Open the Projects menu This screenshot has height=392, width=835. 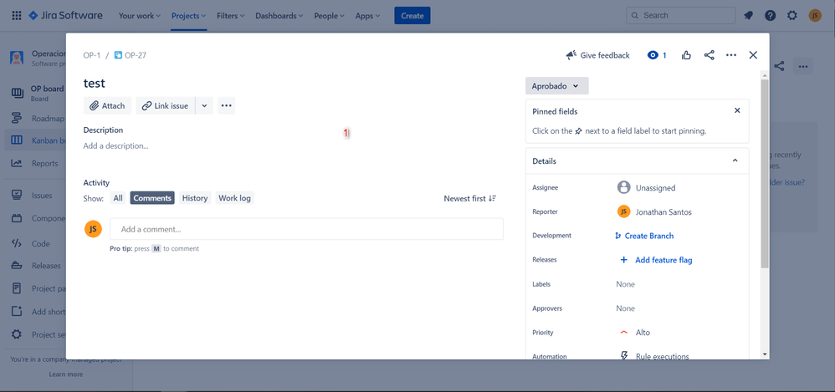pyautogui.click(x=189, y=15)
